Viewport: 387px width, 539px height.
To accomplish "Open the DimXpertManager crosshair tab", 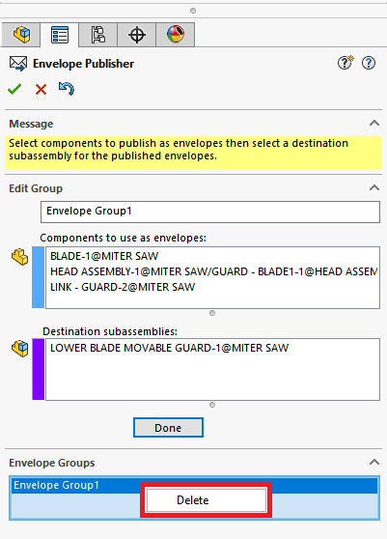I will 137,35.
